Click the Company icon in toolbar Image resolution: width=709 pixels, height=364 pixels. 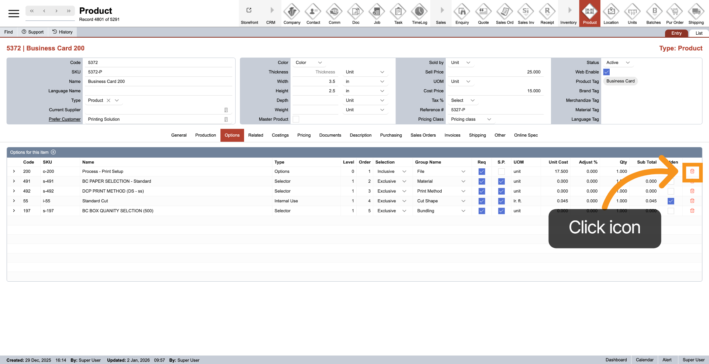click(292, 12)
